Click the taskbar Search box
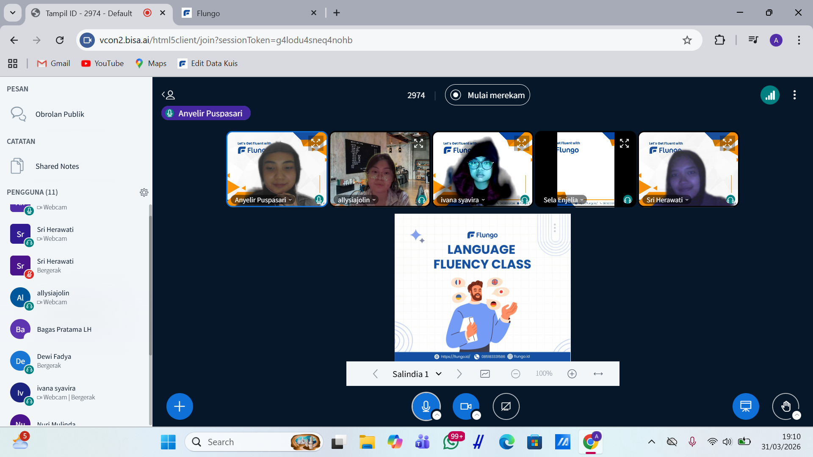This screenshot has width=813, height=457. click(x=254, y=442)
